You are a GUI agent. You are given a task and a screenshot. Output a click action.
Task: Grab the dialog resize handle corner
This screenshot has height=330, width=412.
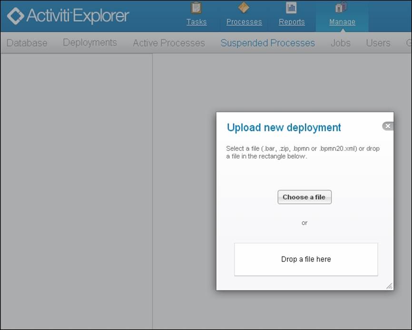(389, 285)
